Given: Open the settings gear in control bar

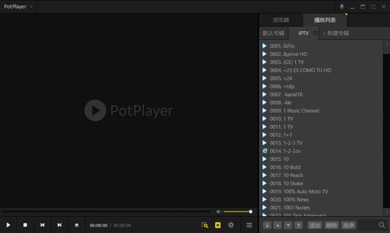Looking at the screenshot, I should click(x=231, y=225).
